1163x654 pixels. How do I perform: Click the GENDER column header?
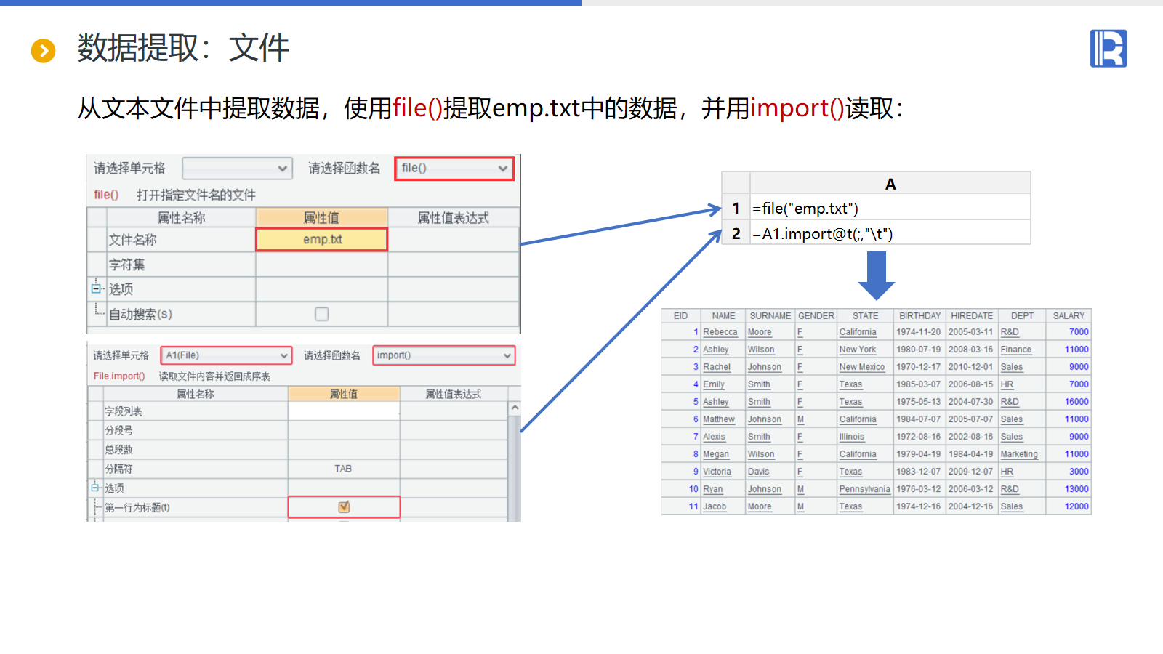click(x=816, y=316)
